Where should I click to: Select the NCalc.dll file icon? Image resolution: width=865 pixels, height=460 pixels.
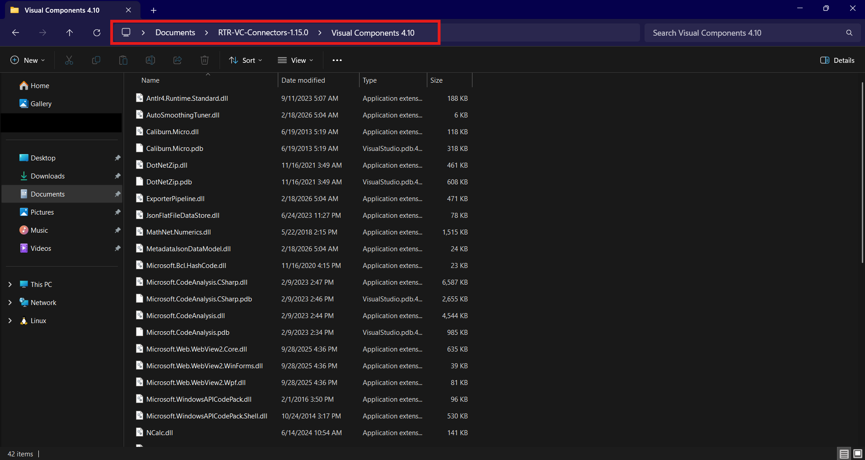click(140, 432)
